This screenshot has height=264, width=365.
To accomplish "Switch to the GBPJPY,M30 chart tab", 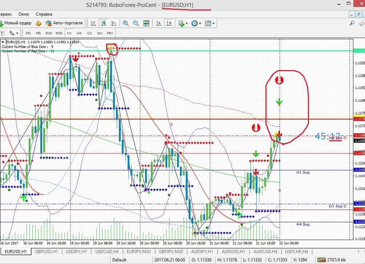I will [x=171, y=251].
